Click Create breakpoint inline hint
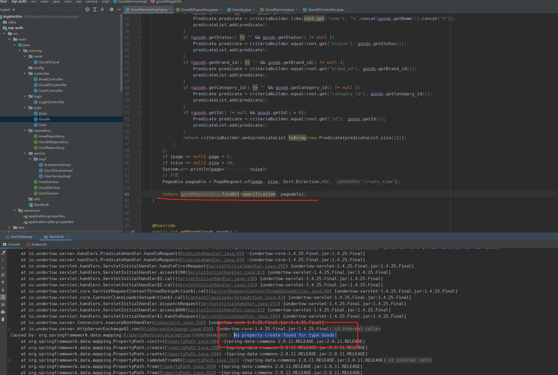Screen dimensions: 558x375 click(x=210, y=335)
